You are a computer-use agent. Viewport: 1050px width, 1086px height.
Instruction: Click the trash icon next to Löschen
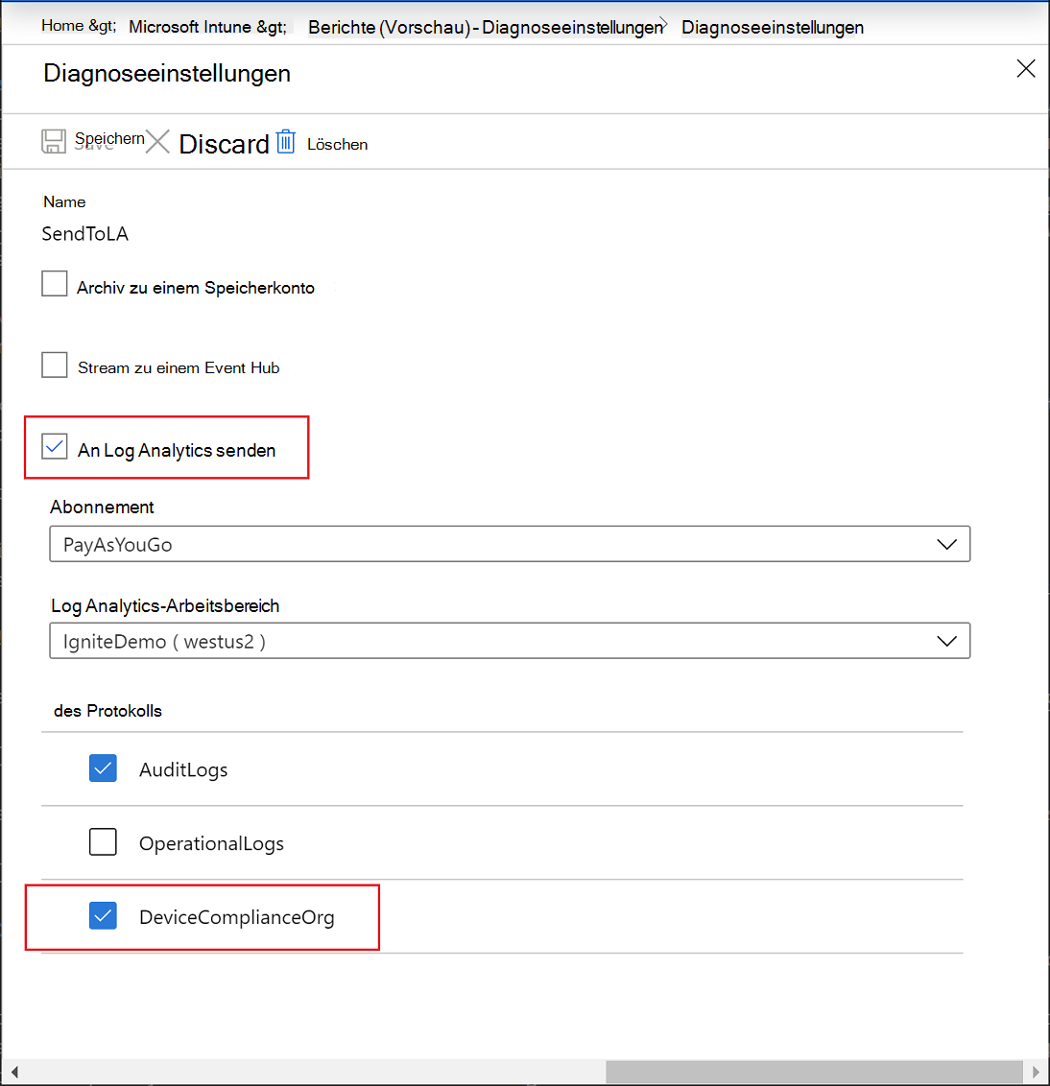(285, 141)
